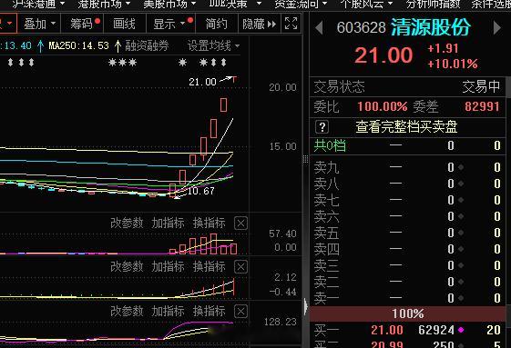This screenshot has height=348, width=511.
Task: Click the +10.01% change percentage
Action: coord(453,64)
